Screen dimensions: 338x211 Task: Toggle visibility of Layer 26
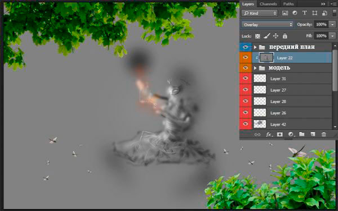pyautogui.click(x=245, y=112)
